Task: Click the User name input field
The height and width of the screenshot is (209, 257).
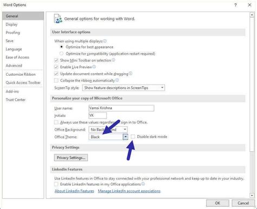Action: click(121, 108)
